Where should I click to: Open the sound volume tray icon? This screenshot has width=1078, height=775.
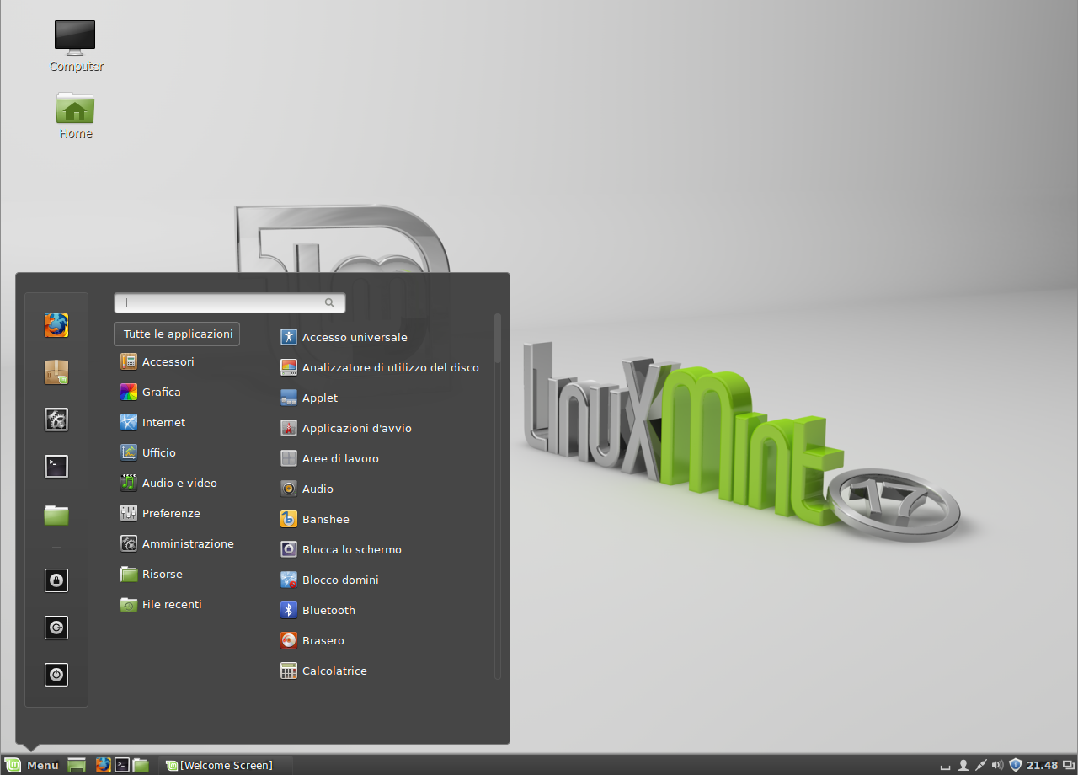(998, 765)
